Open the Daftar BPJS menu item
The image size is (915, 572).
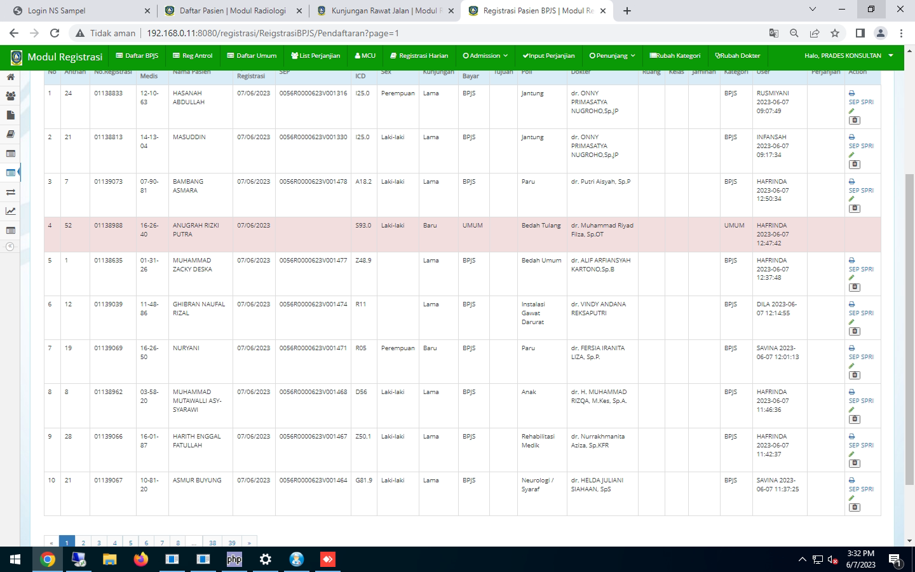tap(137, 56)
